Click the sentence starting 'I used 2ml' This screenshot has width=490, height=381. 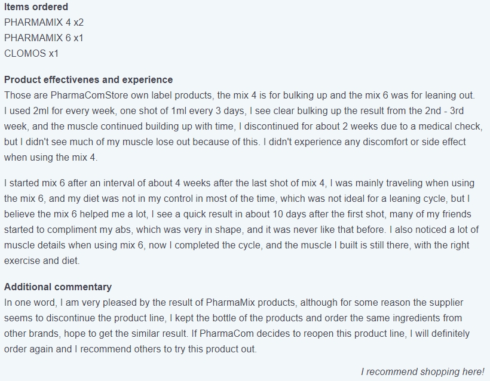click(x=243, y=126)
